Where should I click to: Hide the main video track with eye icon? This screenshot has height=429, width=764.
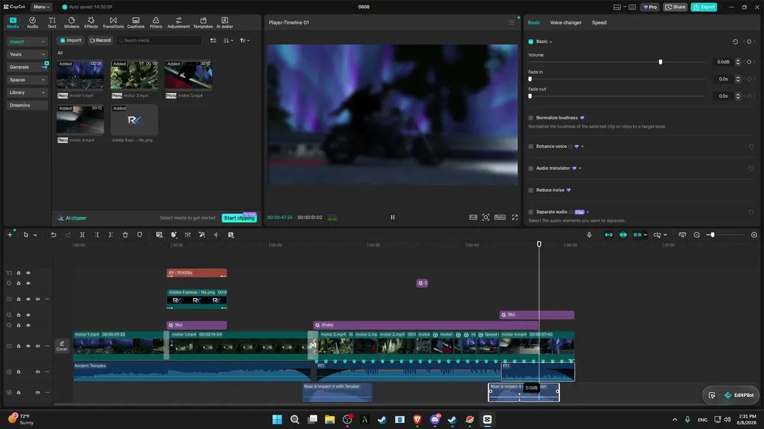(x=28, y=346)
